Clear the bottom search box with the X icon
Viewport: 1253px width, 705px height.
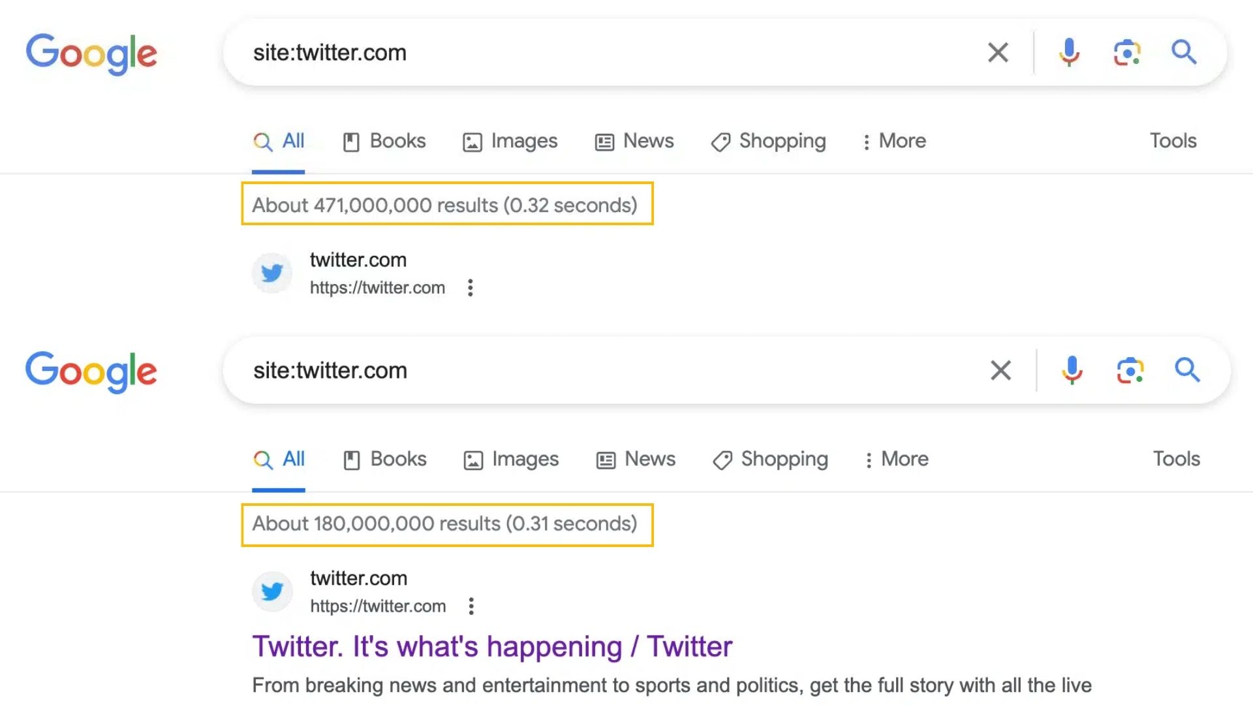1000,370
